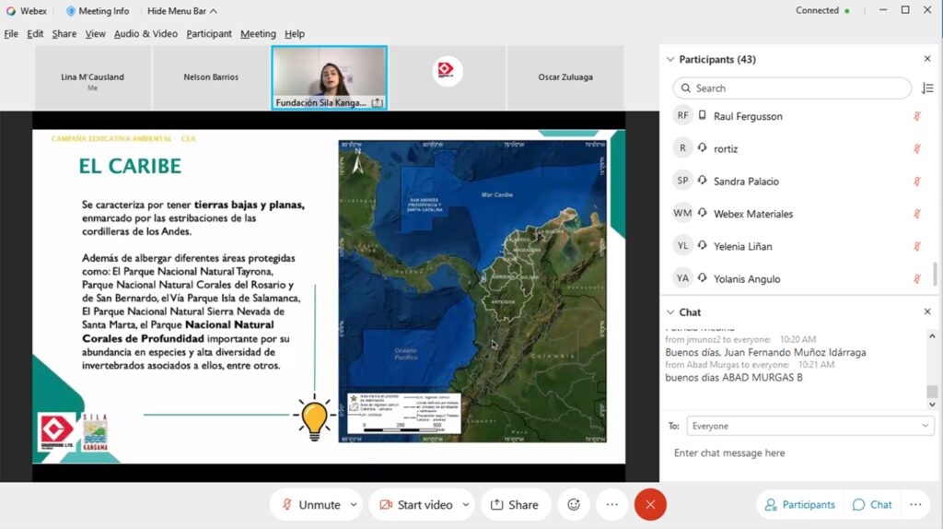Click Hide Menu Bar
The width and height of the screenshot is (943, 529).
(x=182, y=11)
